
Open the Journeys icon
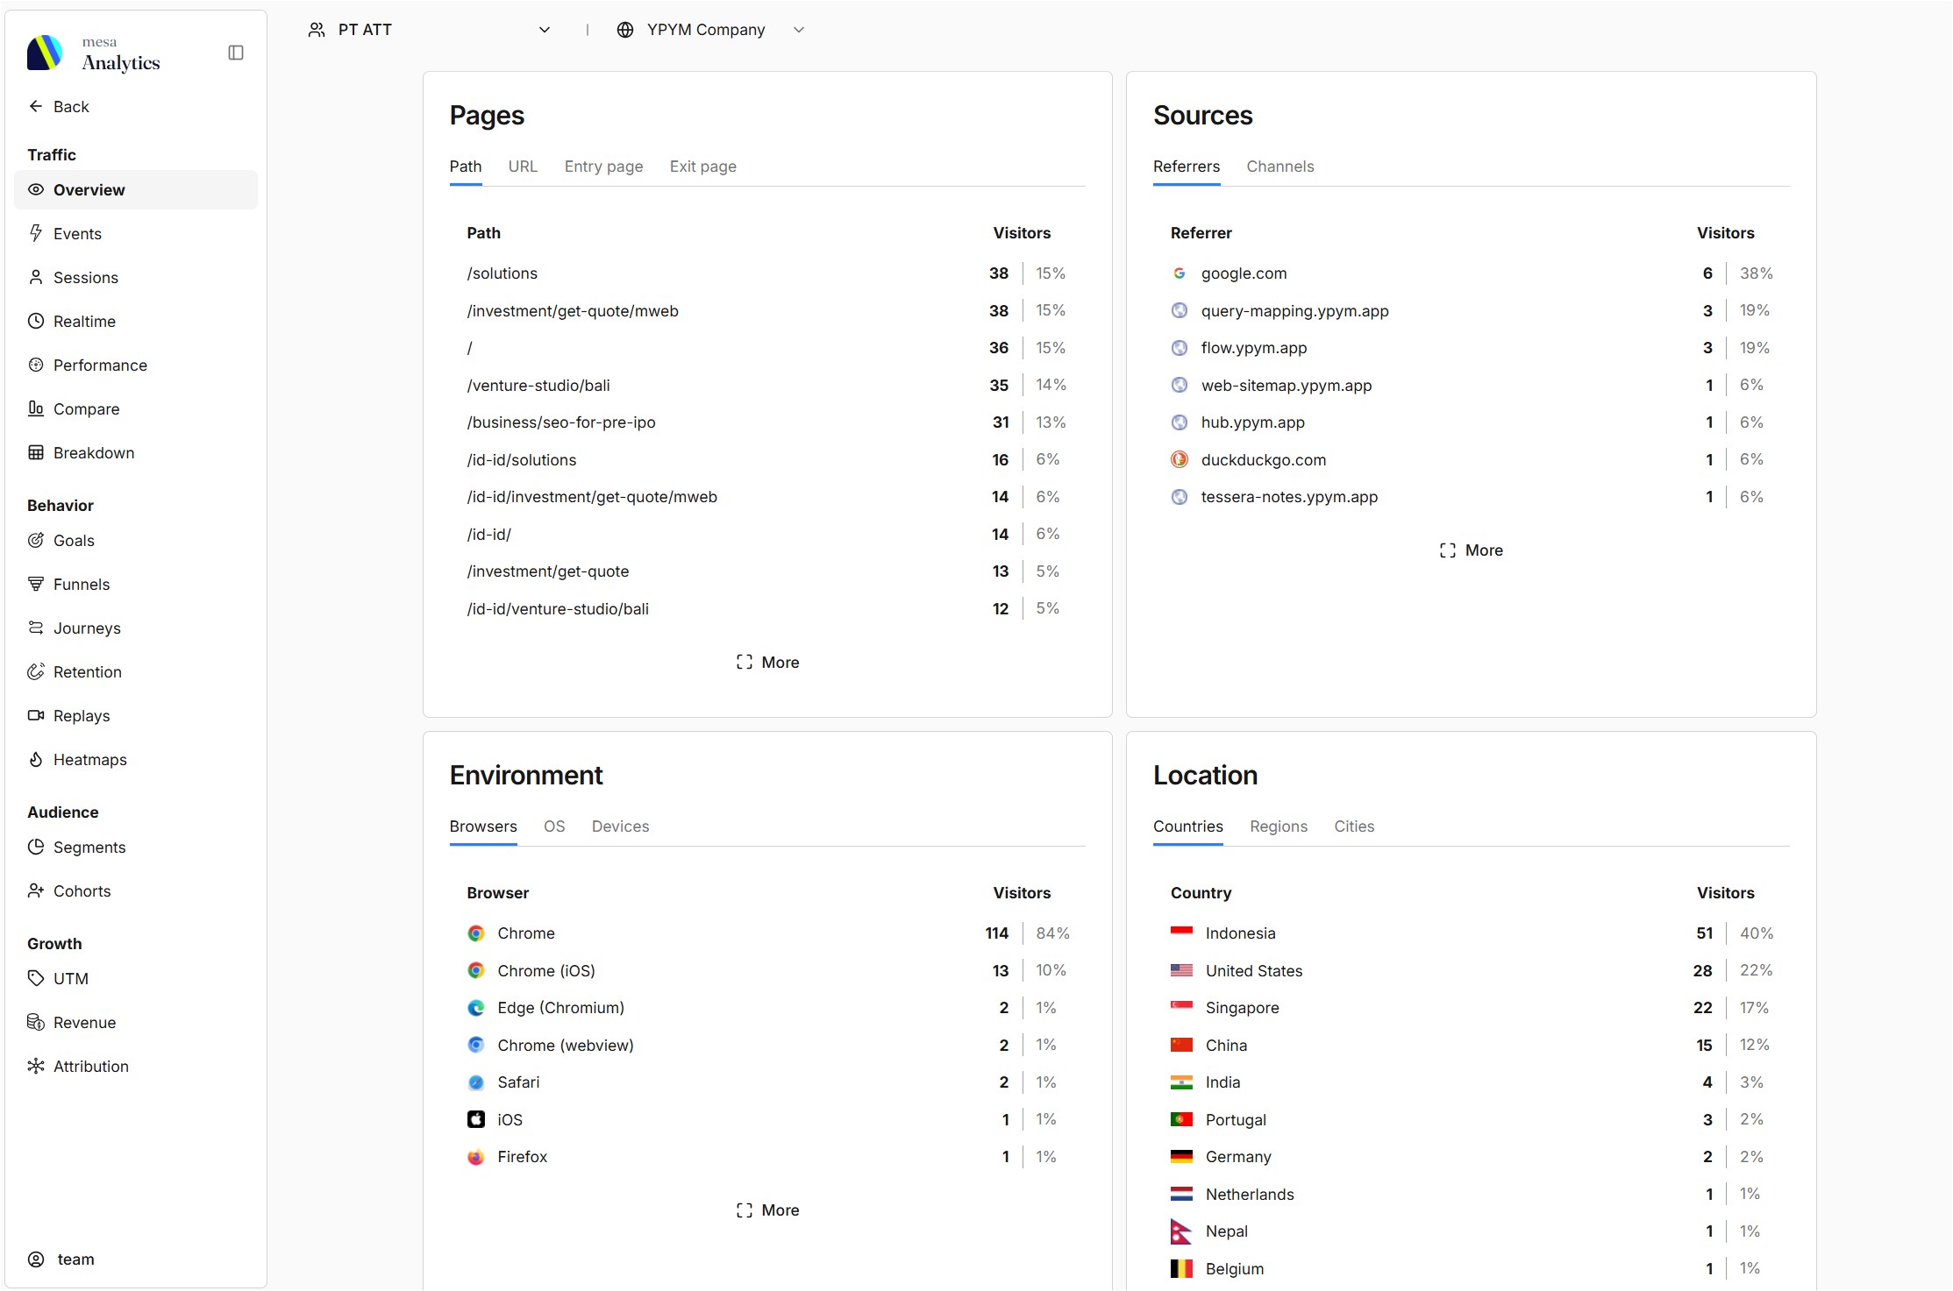coord(36,628)
